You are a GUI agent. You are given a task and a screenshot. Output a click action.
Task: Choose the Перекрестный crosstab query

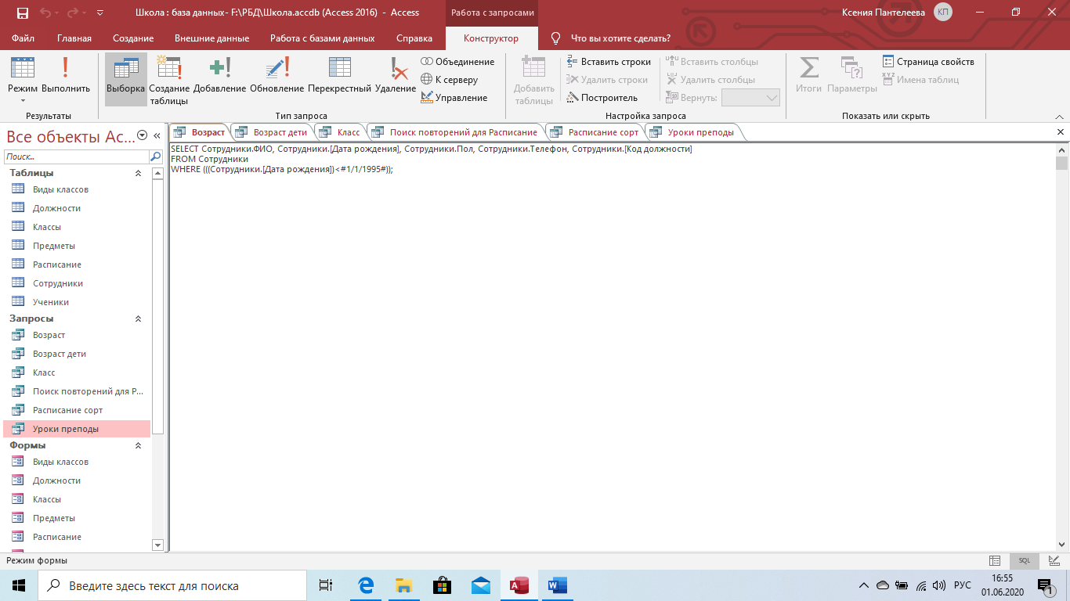tap(339, 77)
